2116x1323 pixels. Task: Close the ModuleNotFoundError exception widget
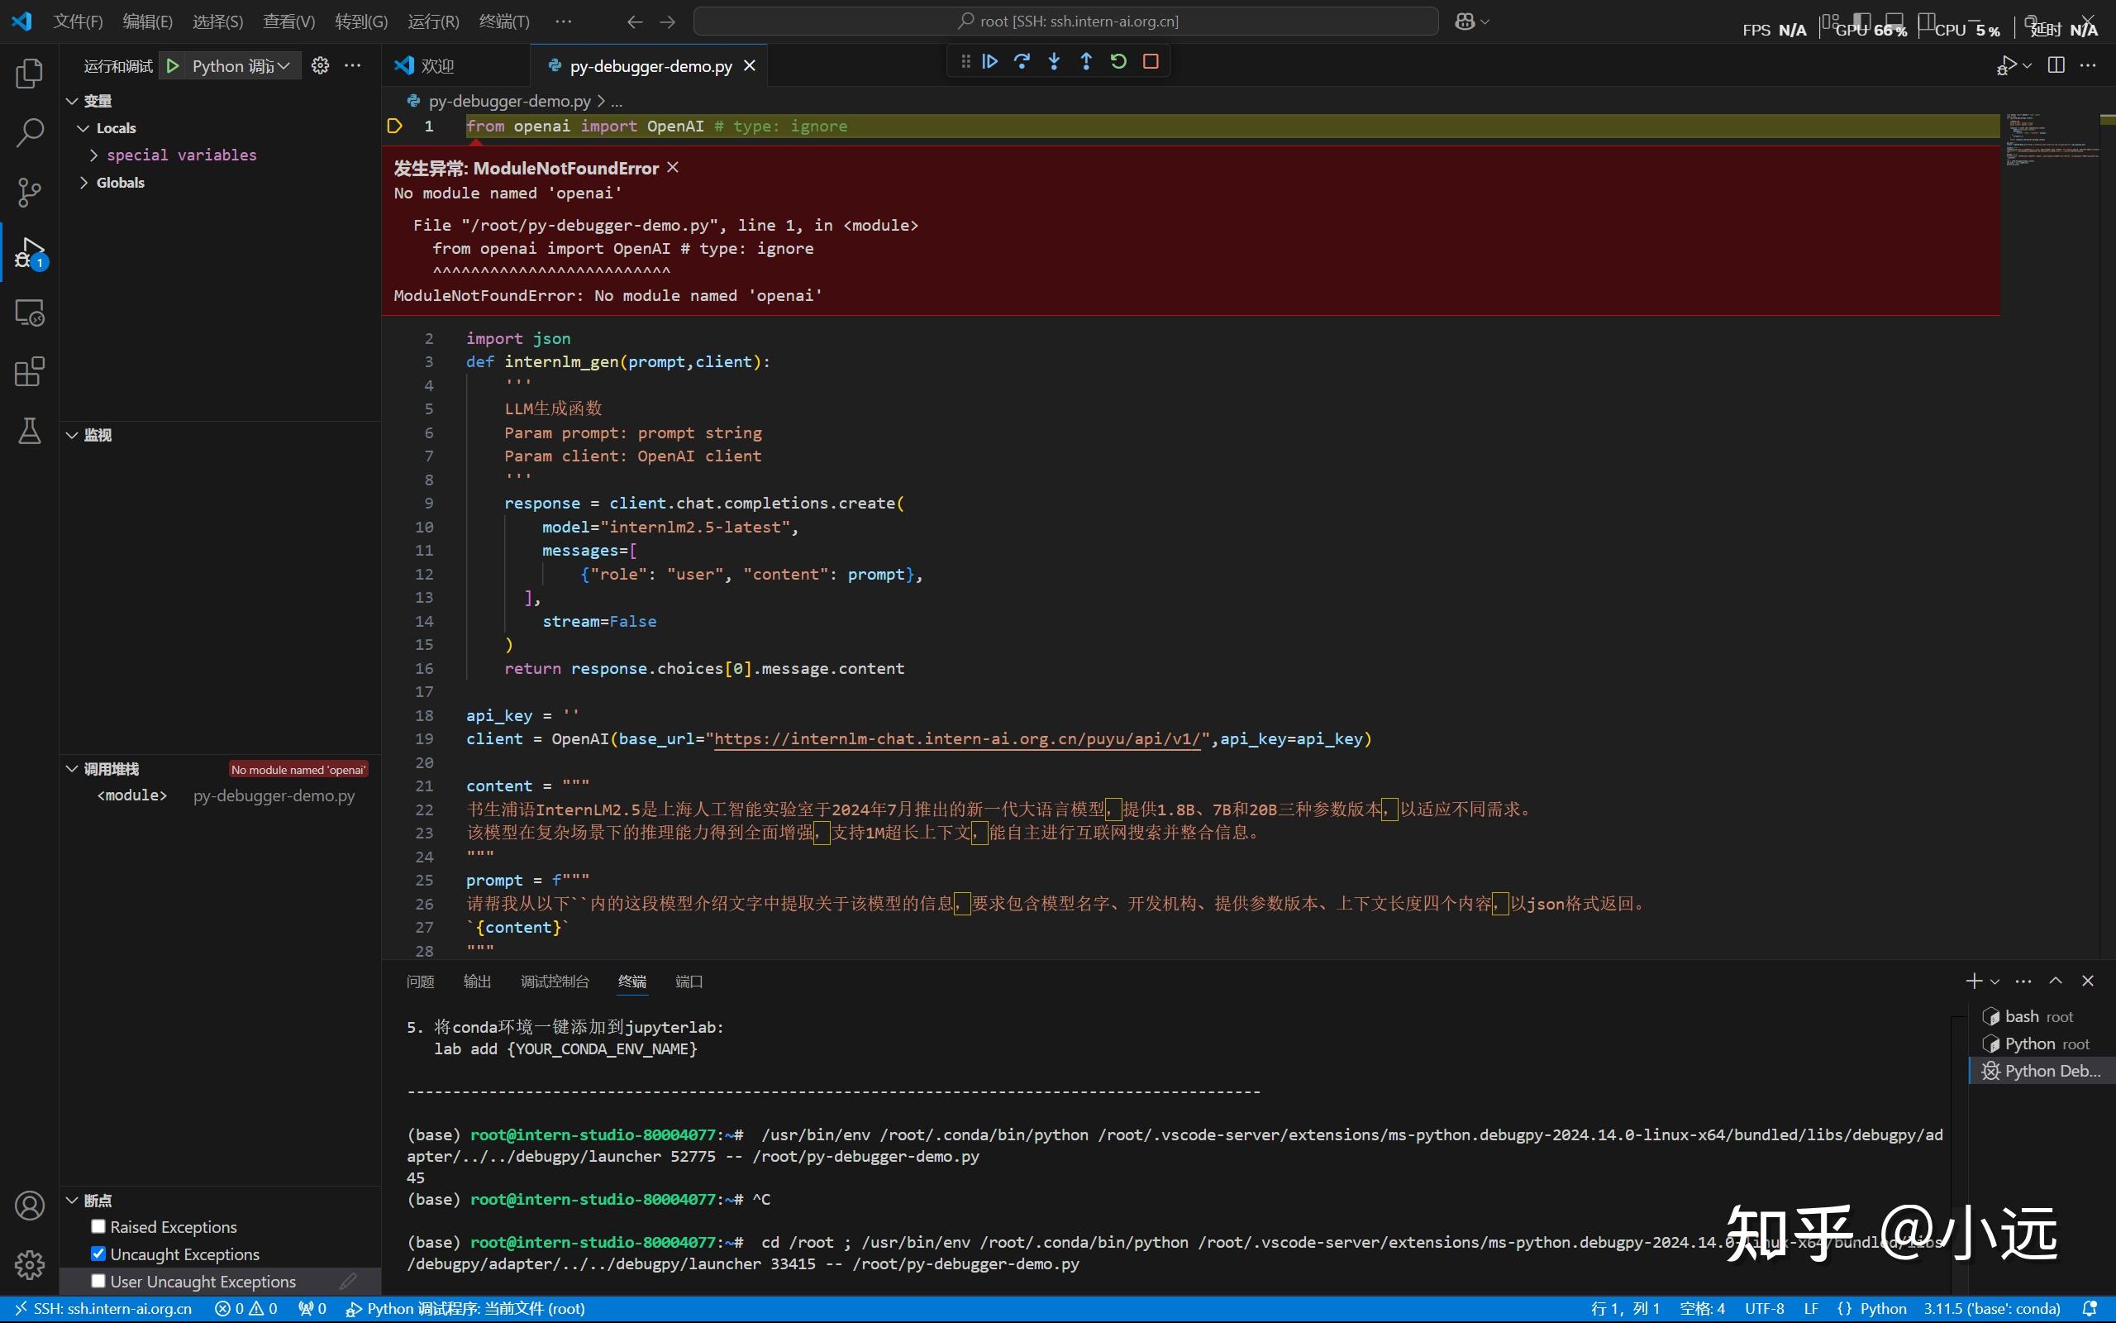[x=672, y=167]
